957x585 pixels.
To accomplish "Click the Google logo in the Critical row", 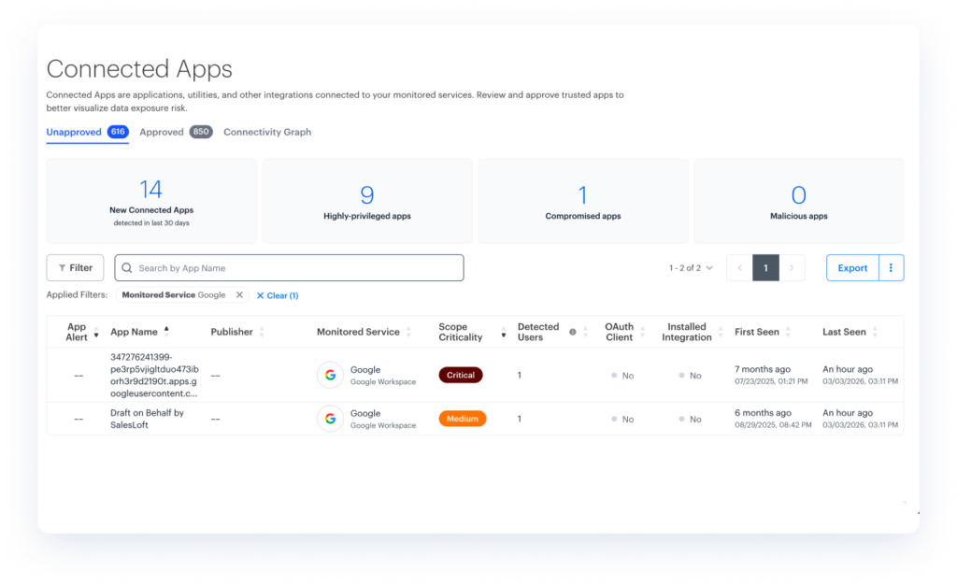I will tap(330, 376).
